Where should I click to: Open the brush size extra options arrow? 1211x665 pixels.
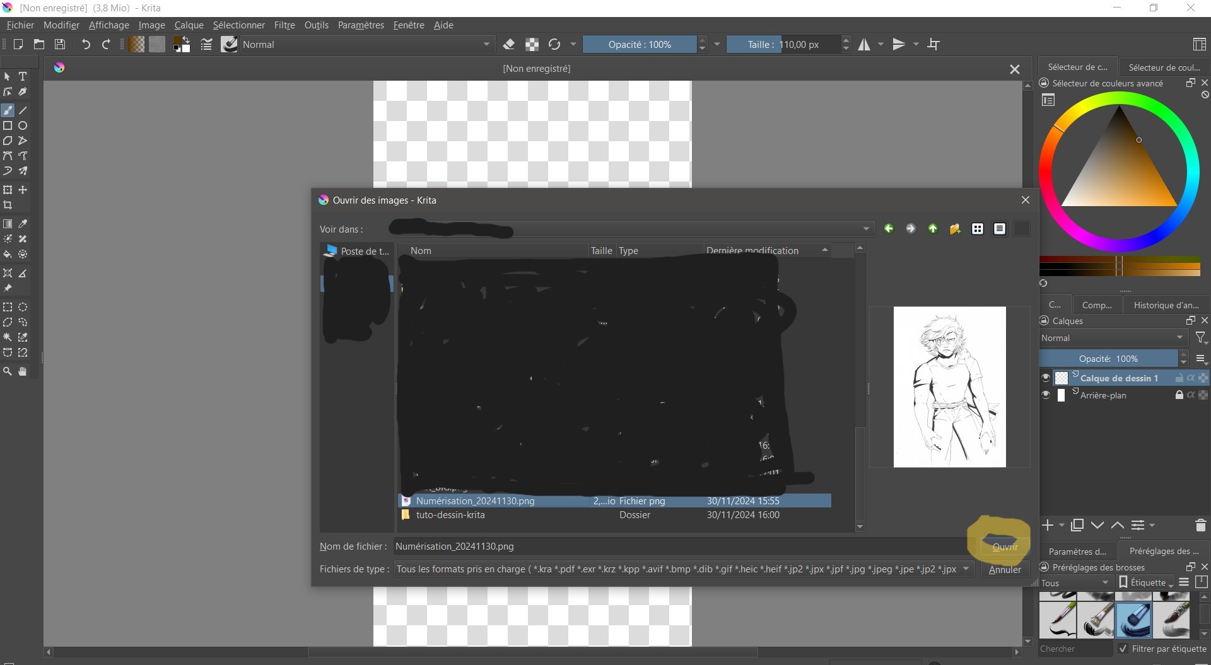pyautogui.click(x=717, y=44)
